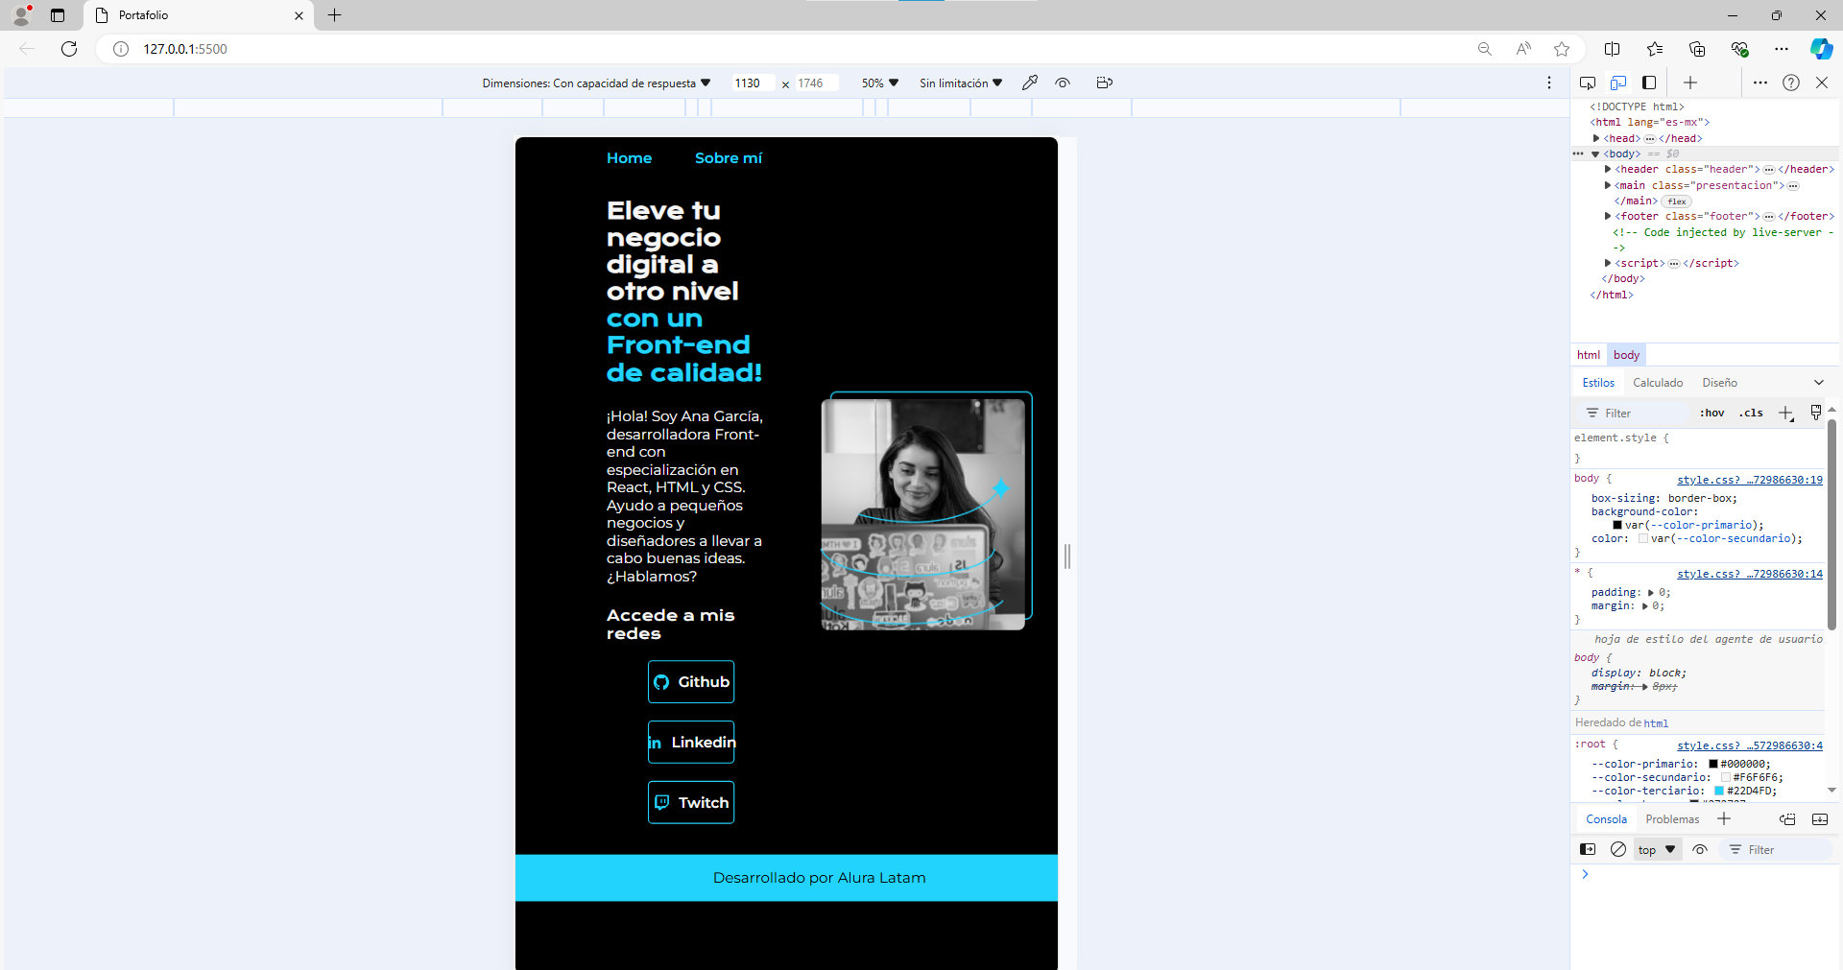Edit the viewport height field 1746
The width and height of the screenshot is (1843, 970).
coord(816,83)
